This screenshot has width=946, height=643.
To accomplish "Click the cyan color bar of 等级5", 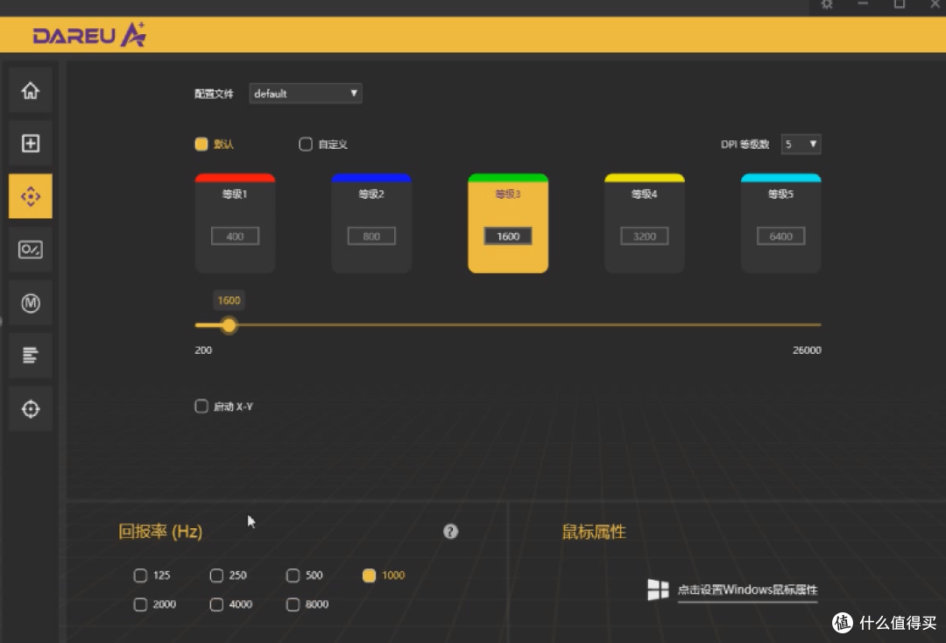I will (780, 178).
